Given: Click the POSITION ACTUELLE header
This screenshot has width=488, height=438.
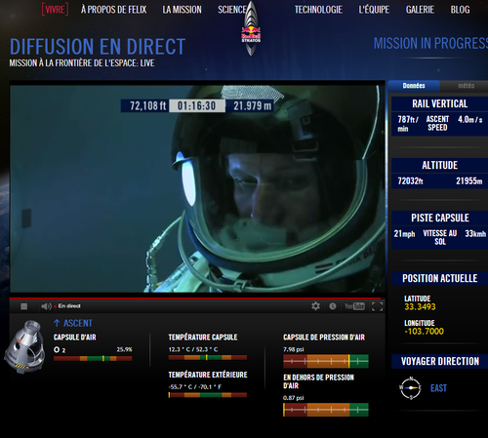Looking at the screenshot, I should [x=440, y=278].
